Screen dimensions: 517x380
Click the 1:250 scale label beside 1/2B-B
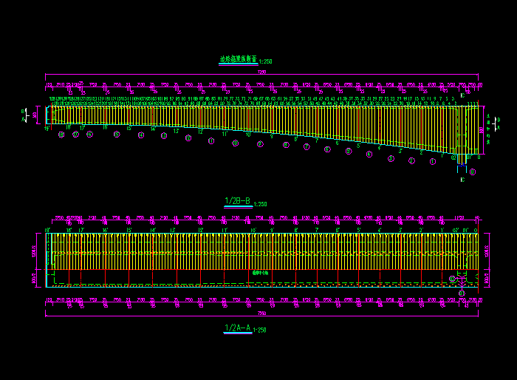coord(260,204)
